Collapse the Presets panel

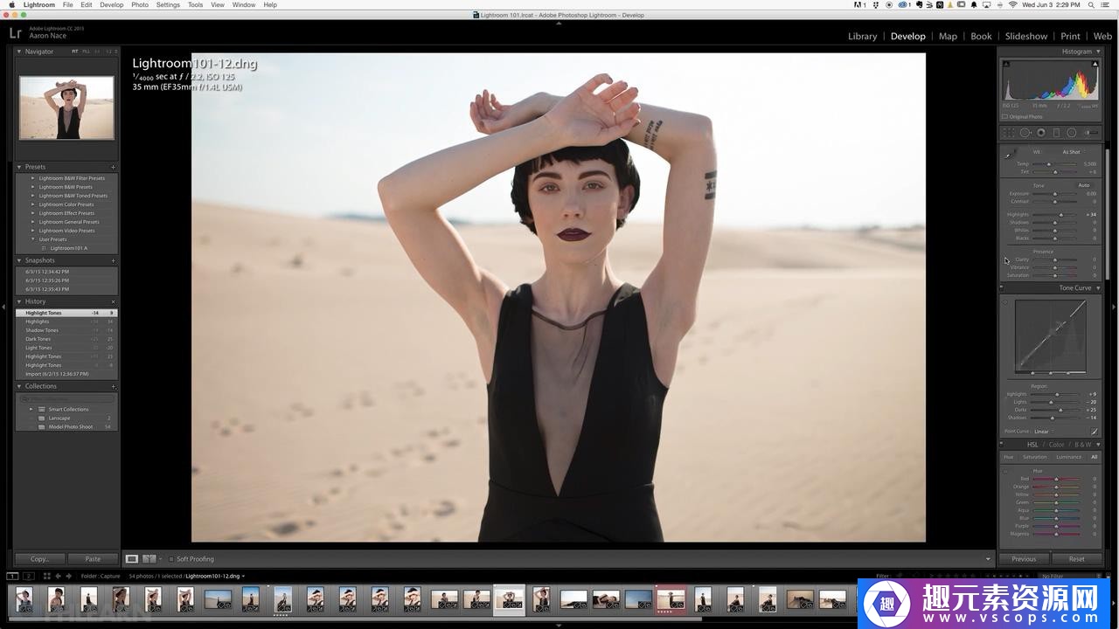pos(19,167)
